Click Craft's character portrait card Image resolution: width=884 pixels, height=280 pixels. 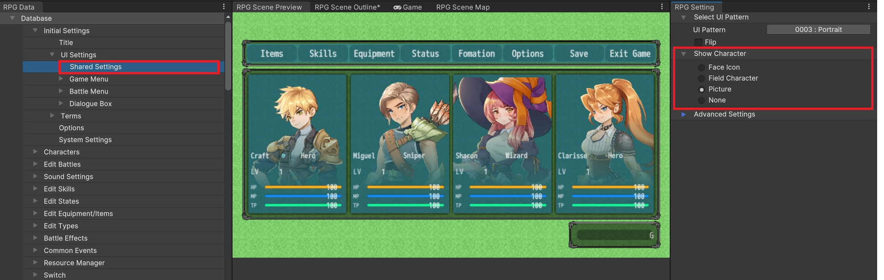point(297,145)
